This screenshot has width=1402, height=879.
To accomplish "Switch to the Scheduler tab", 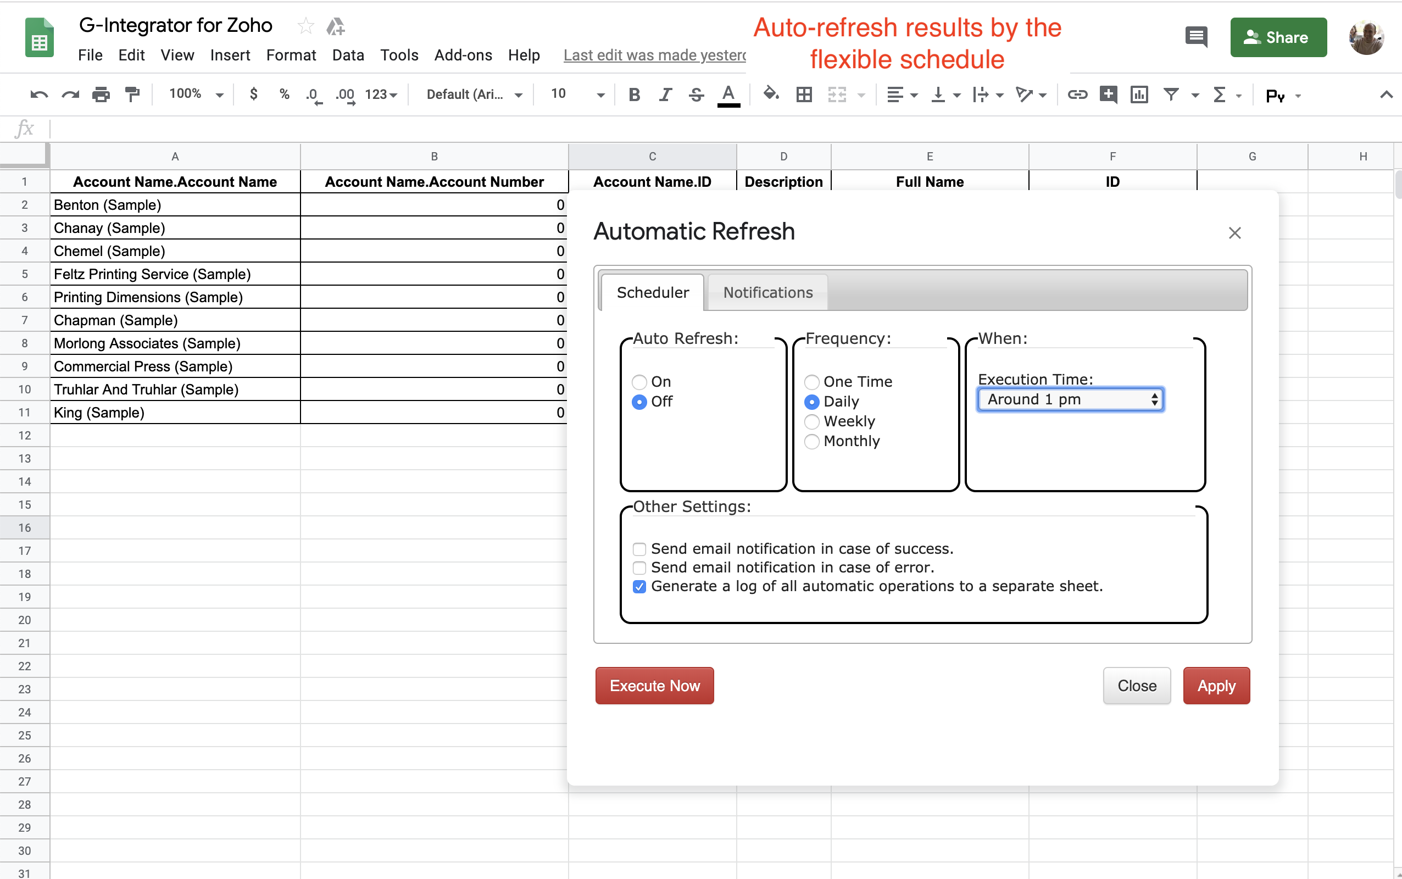I will pyautogui.click(x=652, y=292).
